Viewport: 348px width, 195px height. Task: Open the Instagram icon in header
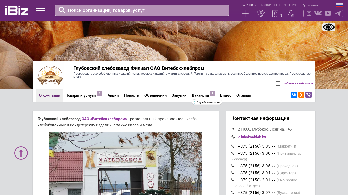(309, 13)
